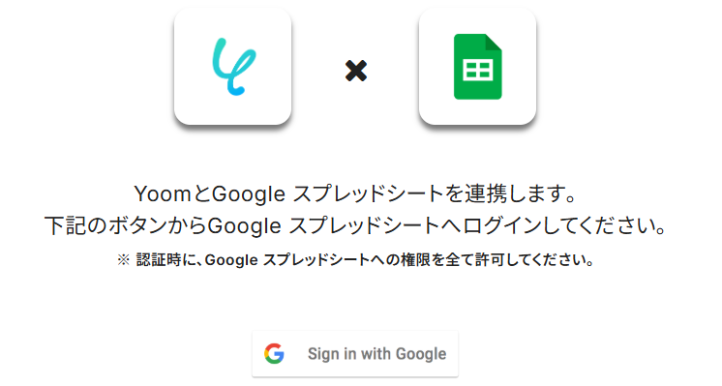
Task: Click the "Sign in with Google" label text
Action: point(377,354)
